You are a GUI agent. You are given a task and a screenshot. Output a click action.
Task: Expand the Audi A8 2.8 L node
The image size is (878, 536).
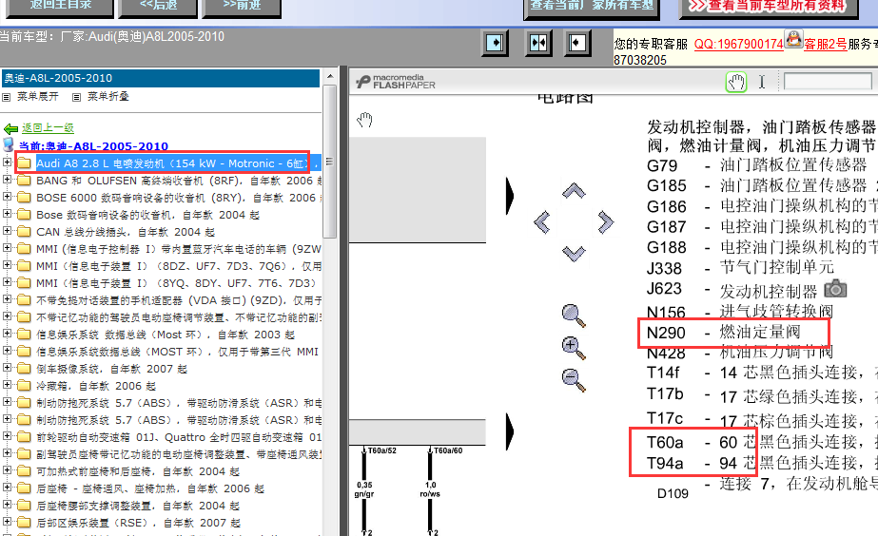8,163
